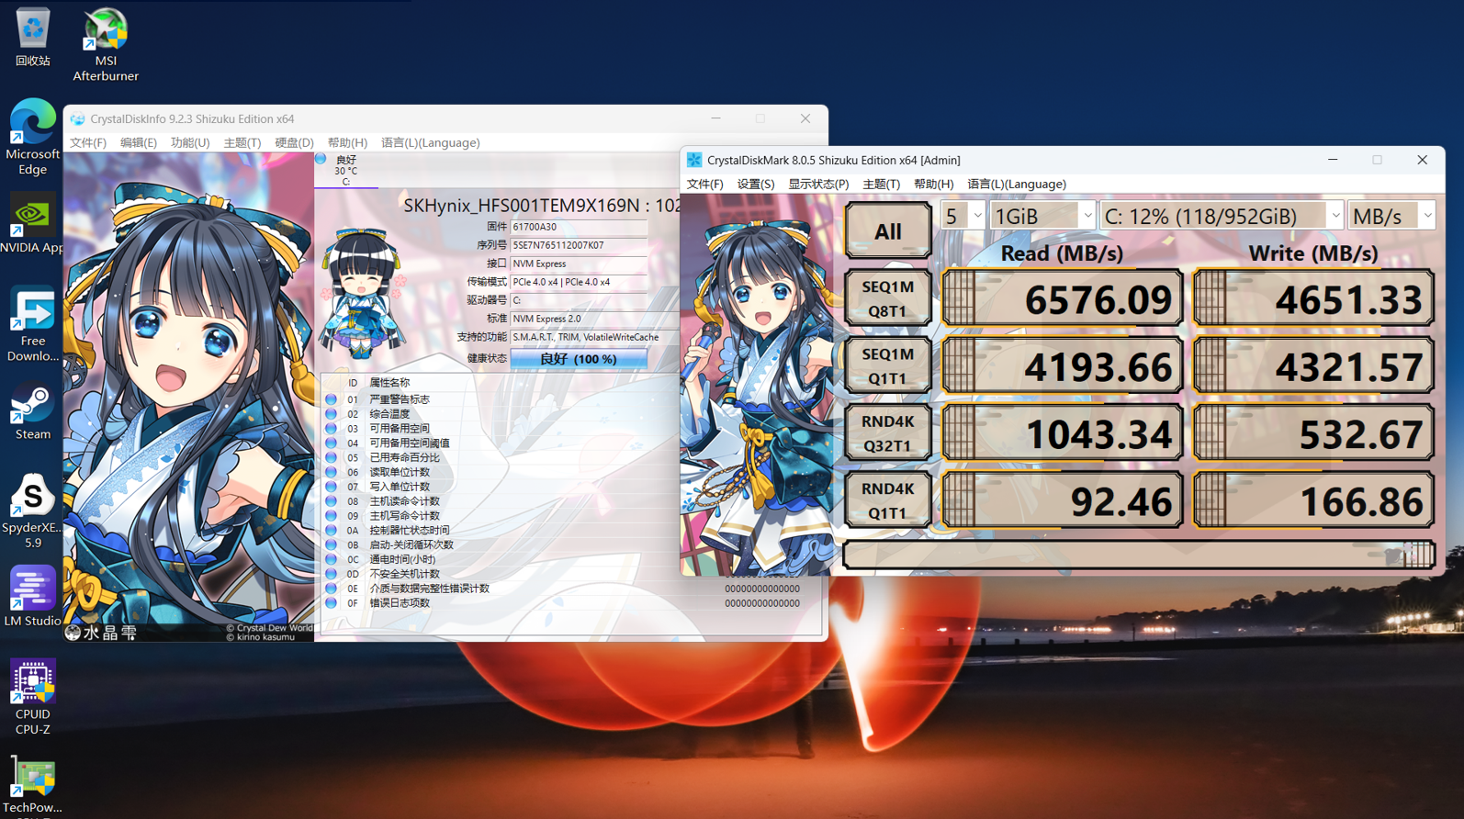Screen dimensions: 1464x819
Task: Click the 良好 (100 %) health status bar
Action: (x=578, y=359)
